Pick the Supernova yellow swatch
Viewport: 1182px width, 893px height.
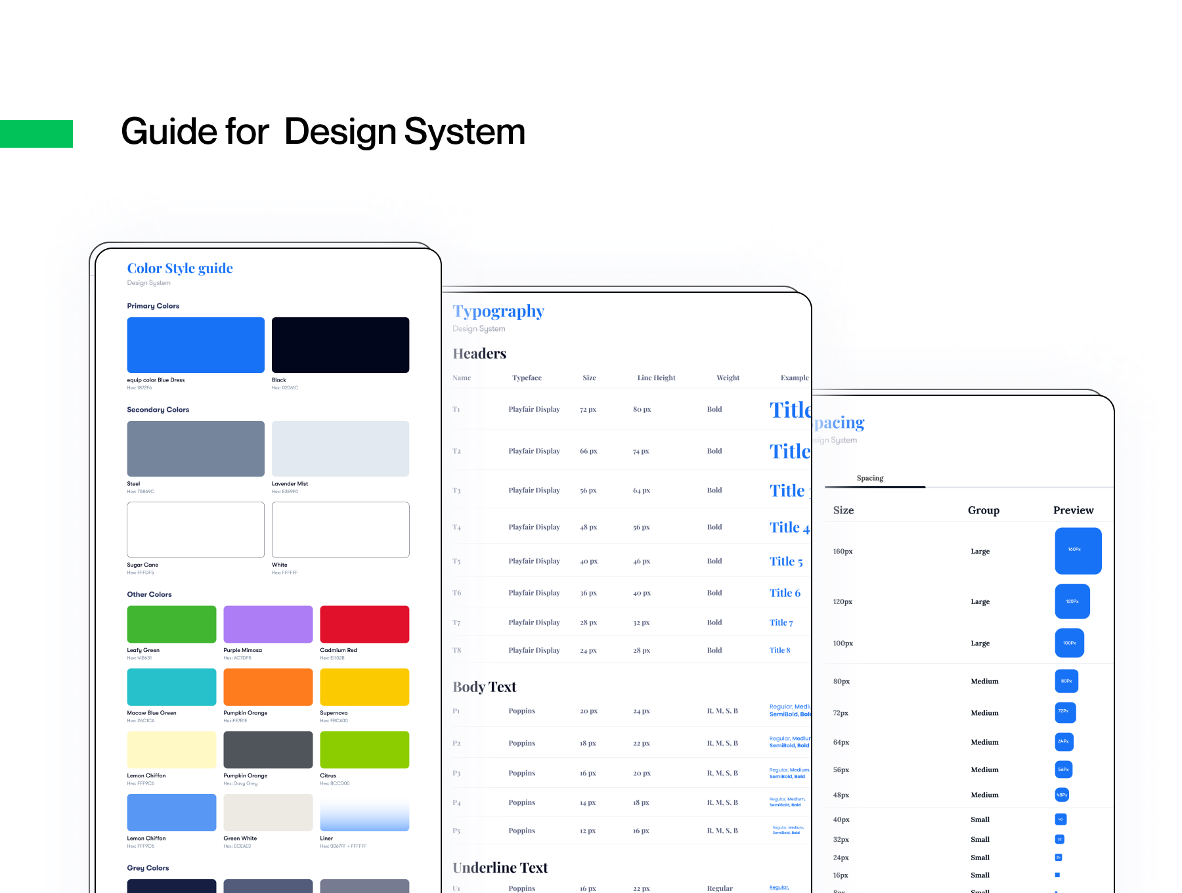click(364, 687)
